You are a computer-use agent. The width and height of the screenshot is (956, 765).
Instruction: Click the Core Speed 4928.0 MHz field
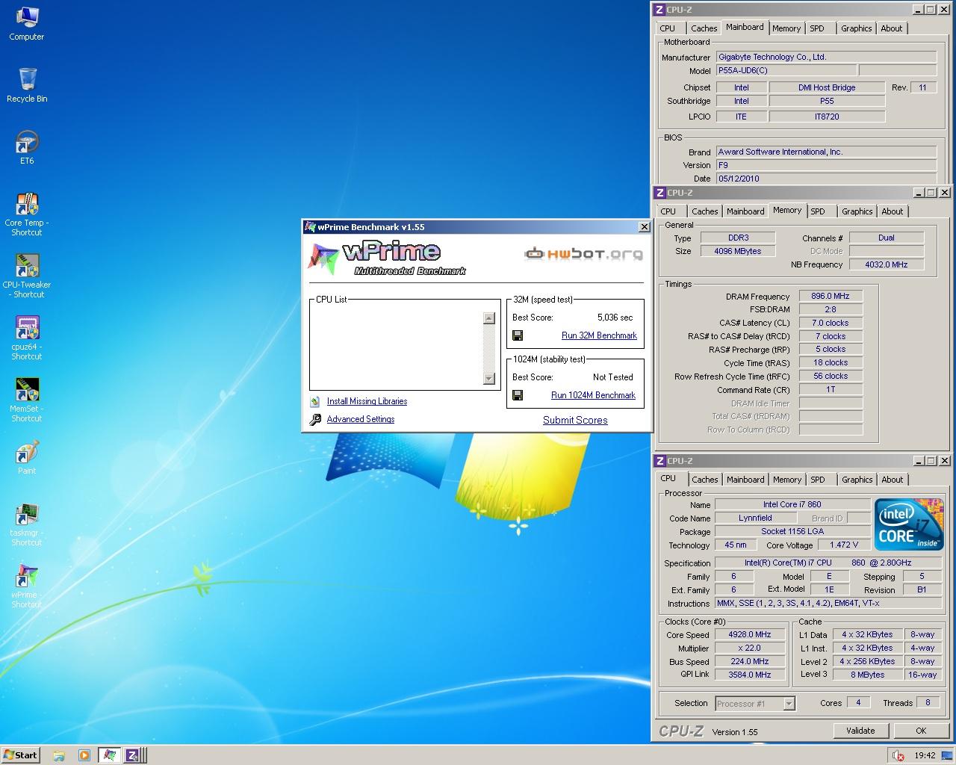click(x=749, y=634)
